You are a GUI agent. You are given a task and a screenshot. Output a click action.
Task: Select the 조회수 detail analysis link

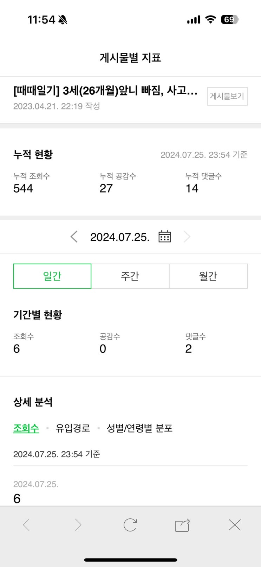pos(26,428)
